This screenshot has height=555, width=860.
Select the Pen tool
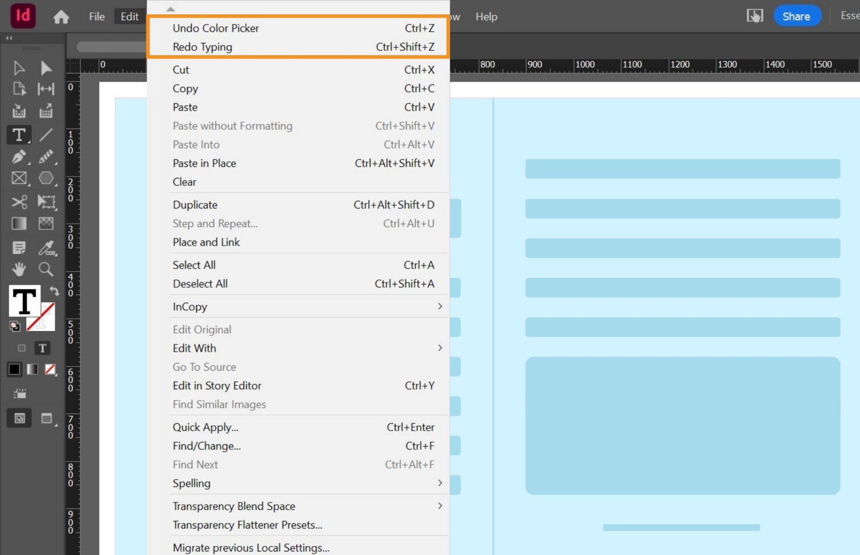[x=19, y=157]
